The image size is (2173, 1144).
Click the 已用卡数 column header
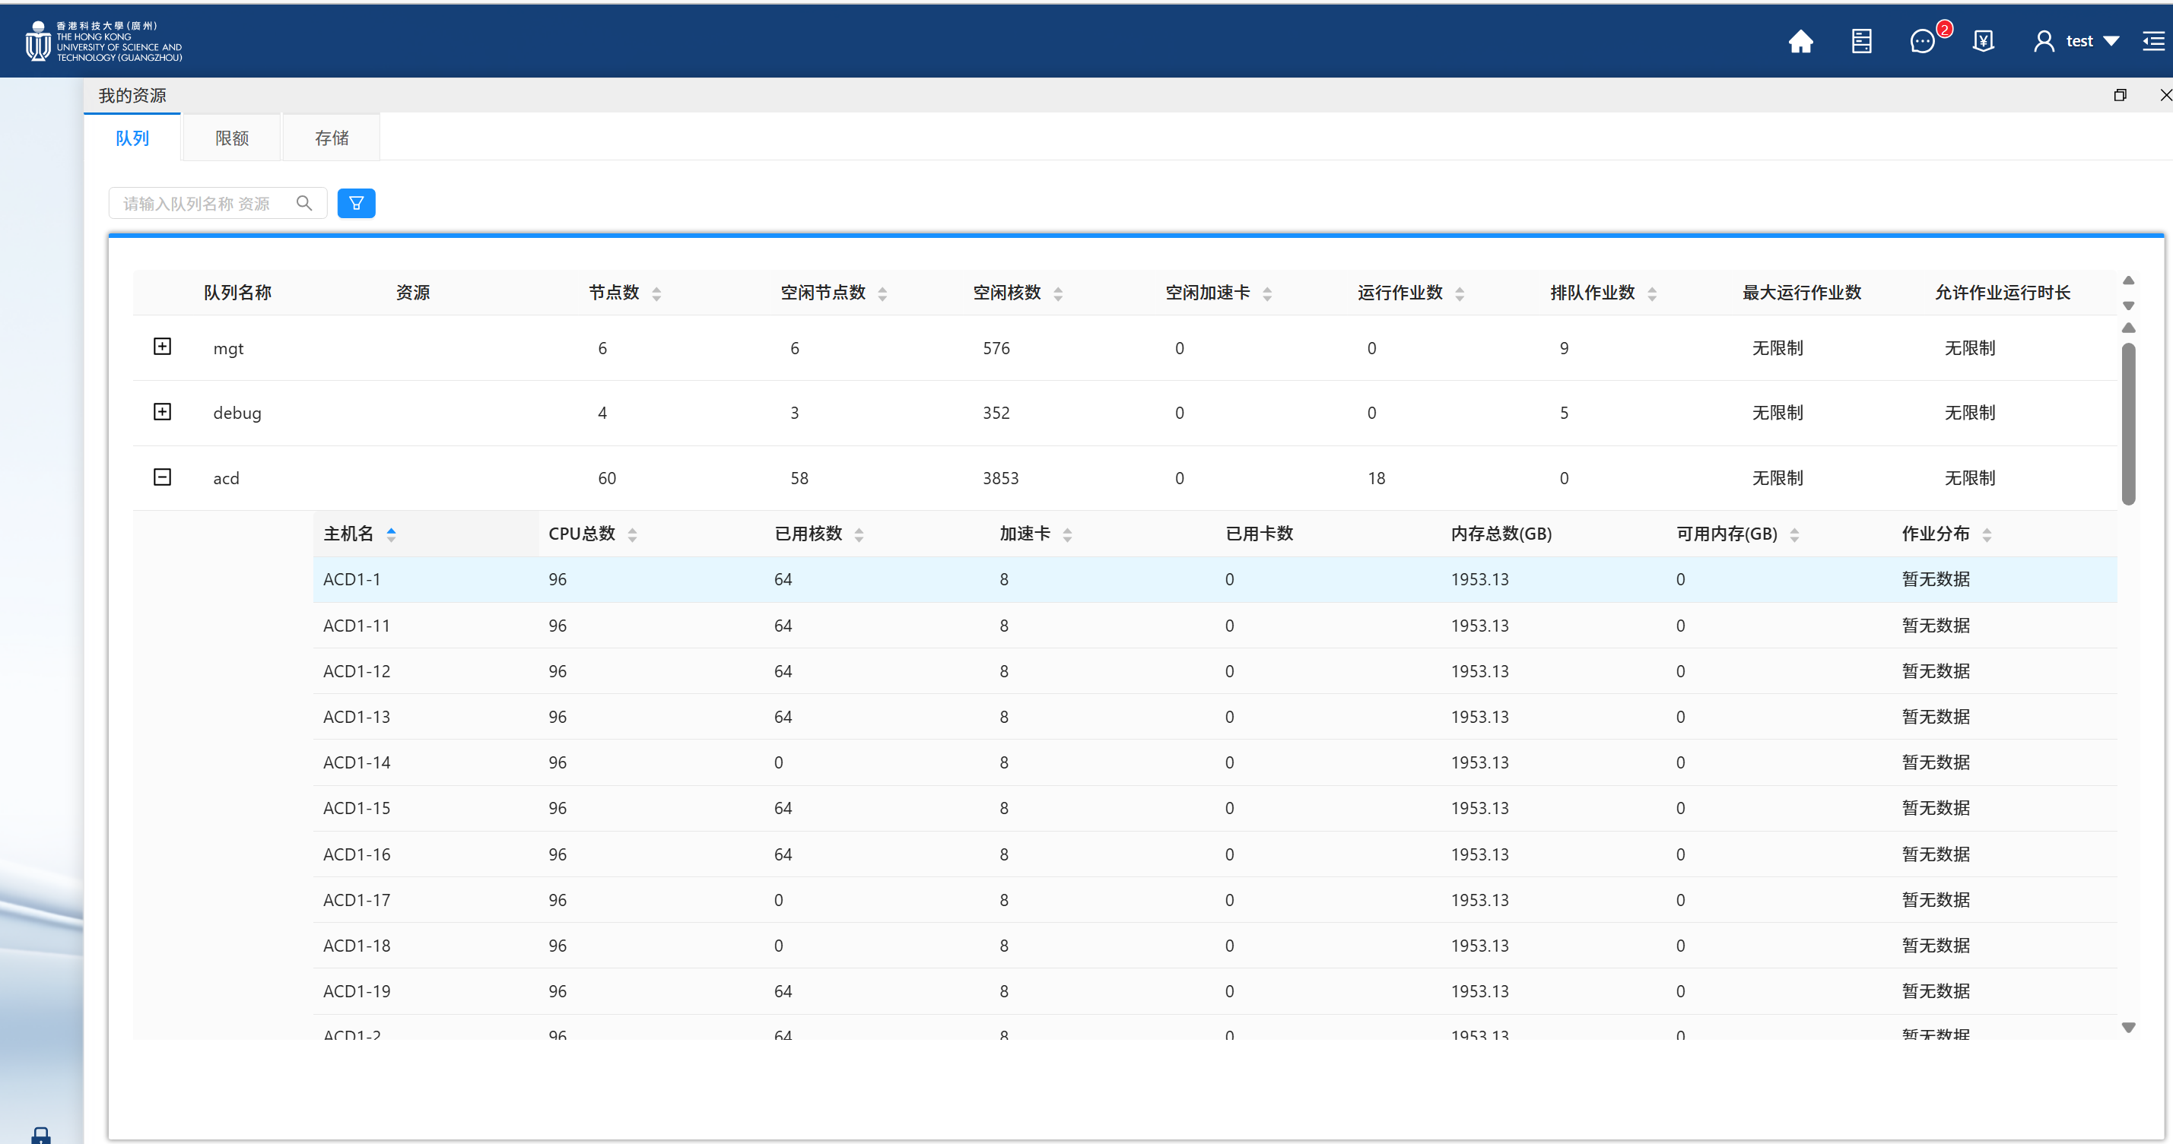1260,534
